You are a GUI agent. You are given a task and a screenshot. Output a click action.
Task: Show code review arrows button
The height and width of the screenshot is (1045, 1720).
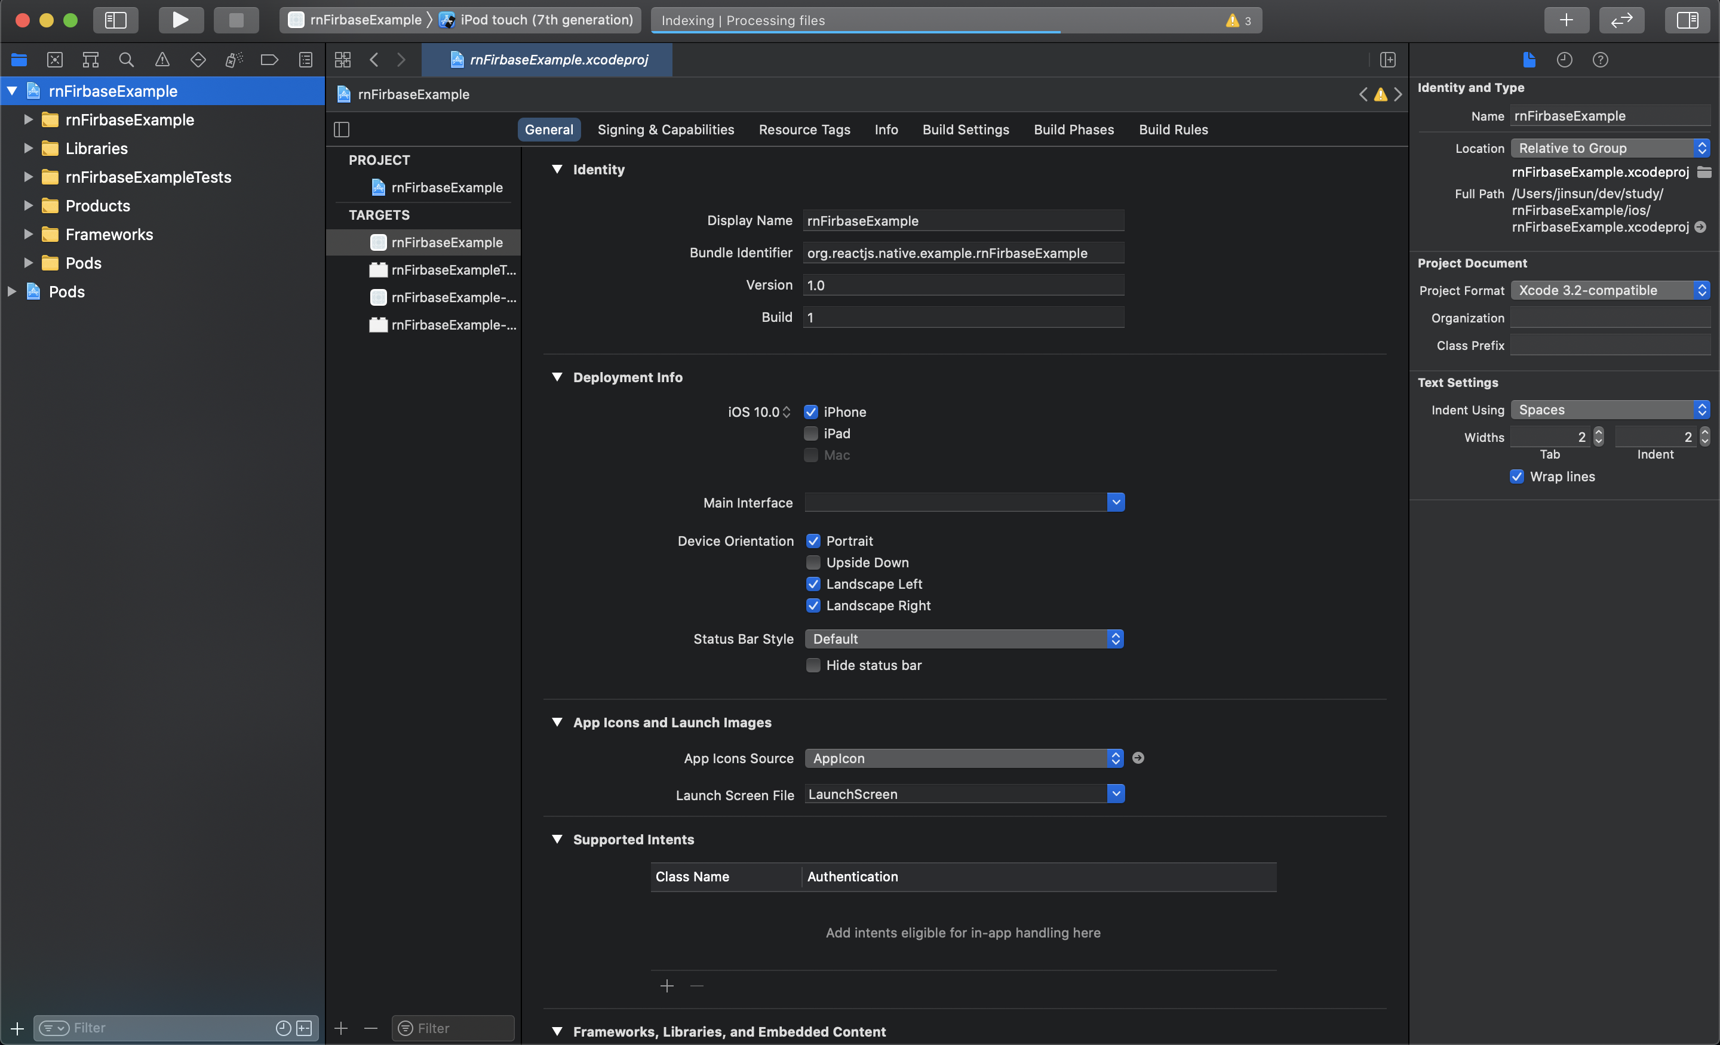tap(1621, 20)
